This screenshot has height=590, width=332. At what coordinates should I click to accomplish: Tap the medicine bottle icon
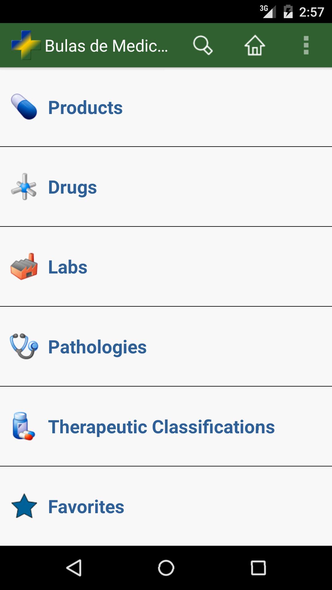point(23,426)
